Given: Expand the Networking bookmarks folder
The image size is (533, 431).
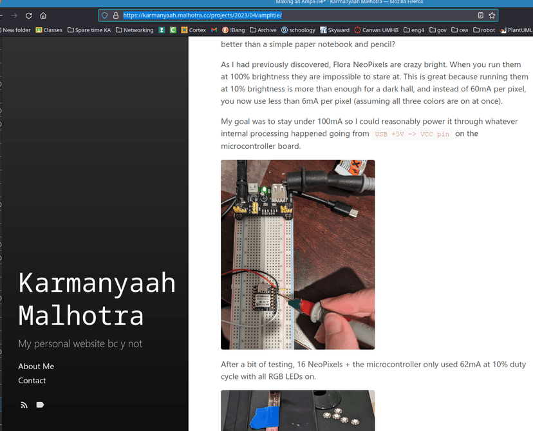Looking at the screenshot, I should [x=135, y=30].
